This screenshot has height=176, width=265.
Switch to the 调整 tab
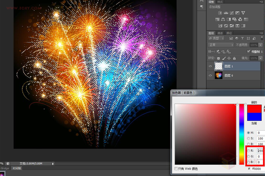pos(211,2)
